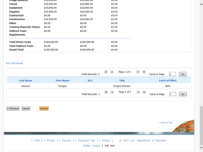Click the Grand Total label
The image size is (203, 152).
tap(16, 50)
